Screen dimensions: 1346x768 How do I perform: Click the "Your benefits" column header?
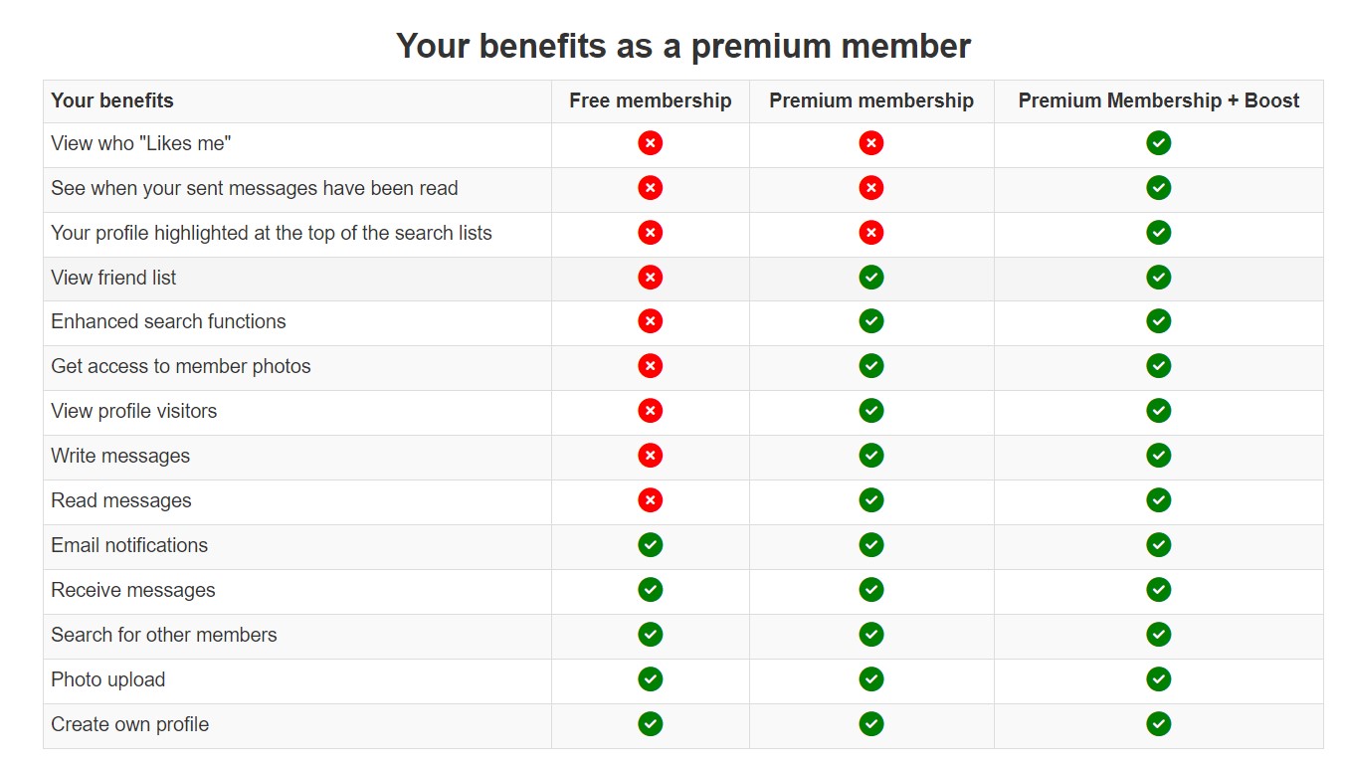pyautogui.click(x=112, y=100)
